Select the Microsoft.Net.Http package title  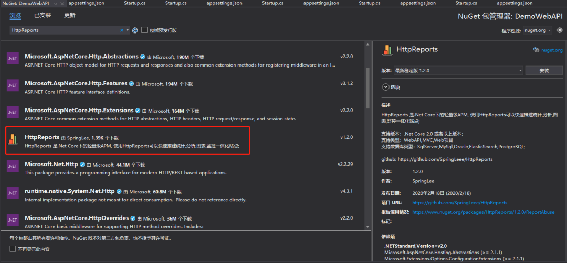tap(51, 164)
